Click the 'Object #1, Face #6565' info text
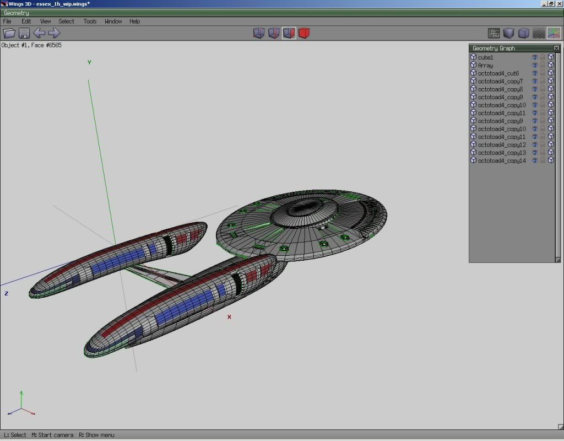 pos(31,45)
